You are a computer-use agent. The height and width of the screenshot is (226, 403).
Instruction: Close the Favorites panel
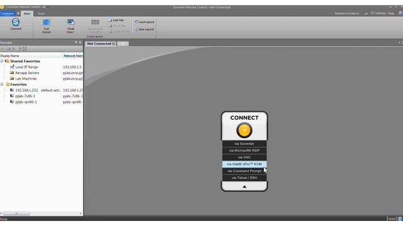[x=80, y=42]
